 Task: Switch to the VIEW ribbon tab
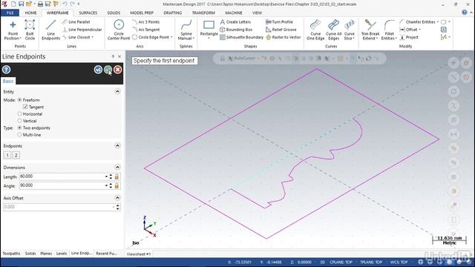pyautogui.click(x=257, y=13)
